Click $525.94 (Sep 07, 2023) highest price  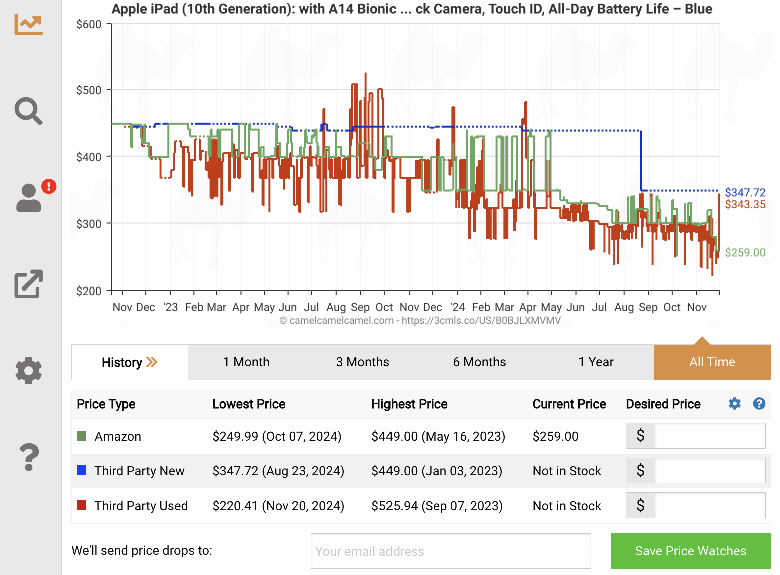click(437, 506)
